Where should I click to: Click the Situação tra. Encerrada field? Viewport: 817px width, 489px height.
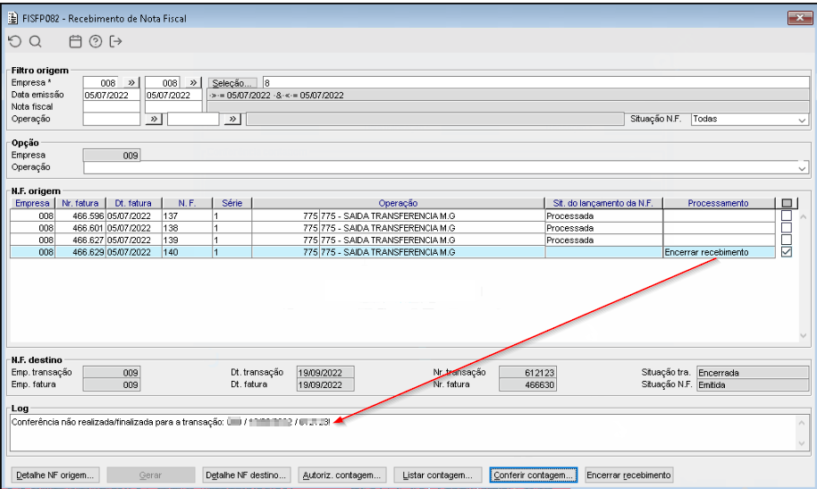[753, 373]
